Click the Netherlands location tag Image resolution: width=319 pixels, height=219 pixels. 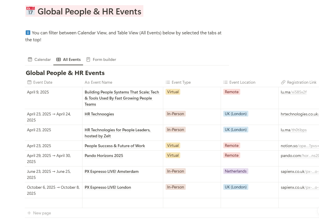[235, 171]
